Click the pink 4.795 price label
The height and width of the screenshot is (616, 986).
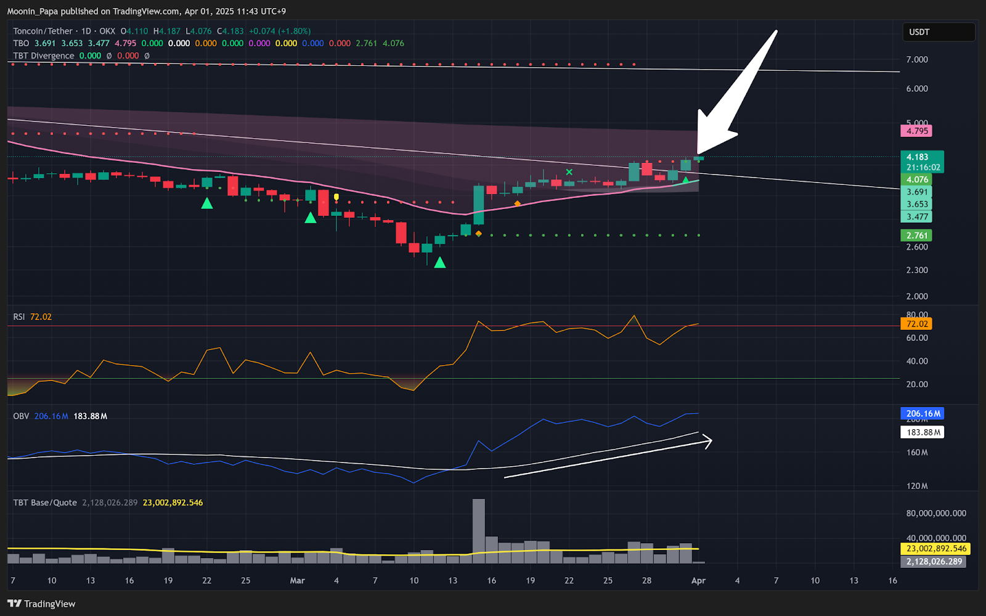917,131
